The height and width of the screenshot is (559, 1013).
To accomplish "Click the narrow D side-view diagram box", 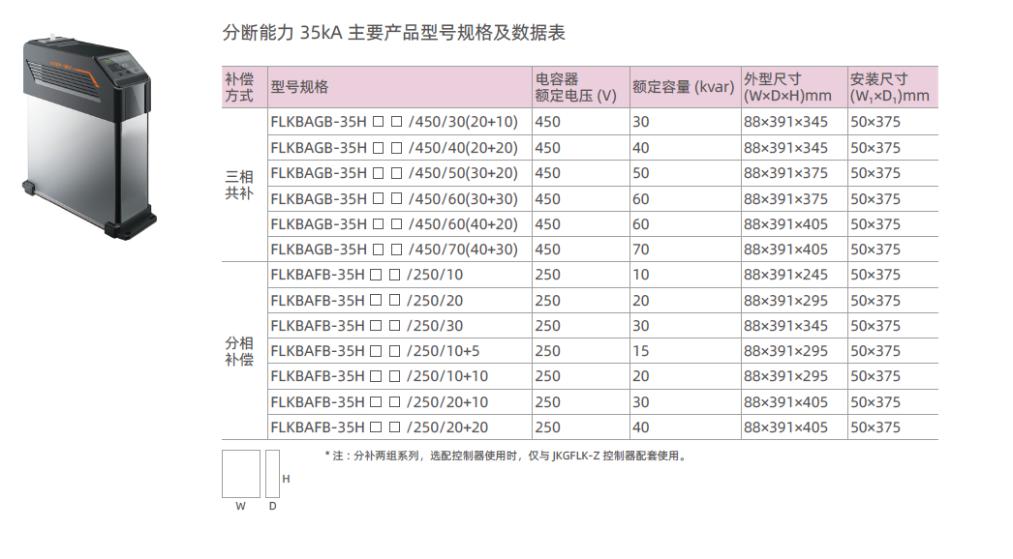I will tap(272, 474).
